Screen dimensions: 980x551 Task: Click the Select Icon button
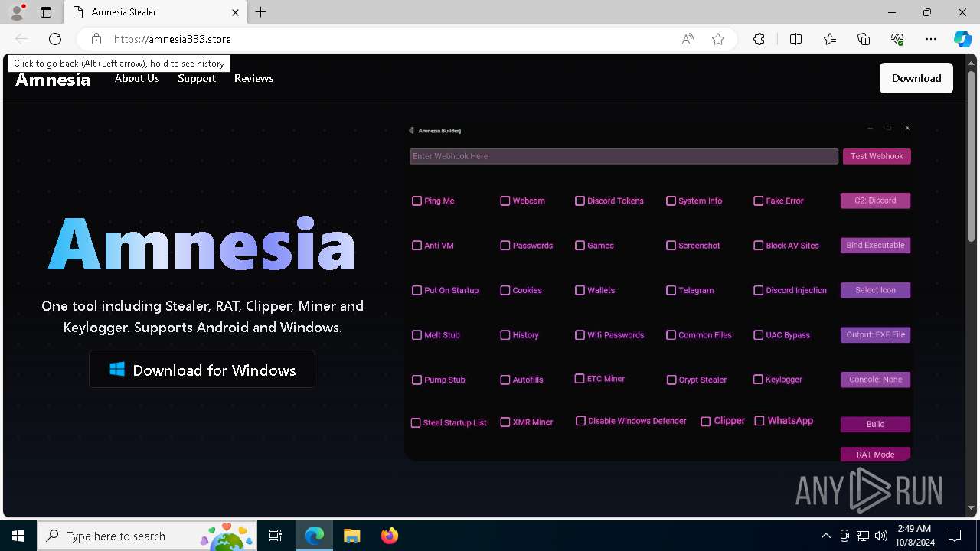pyautogui.click(x=875, y=290)
